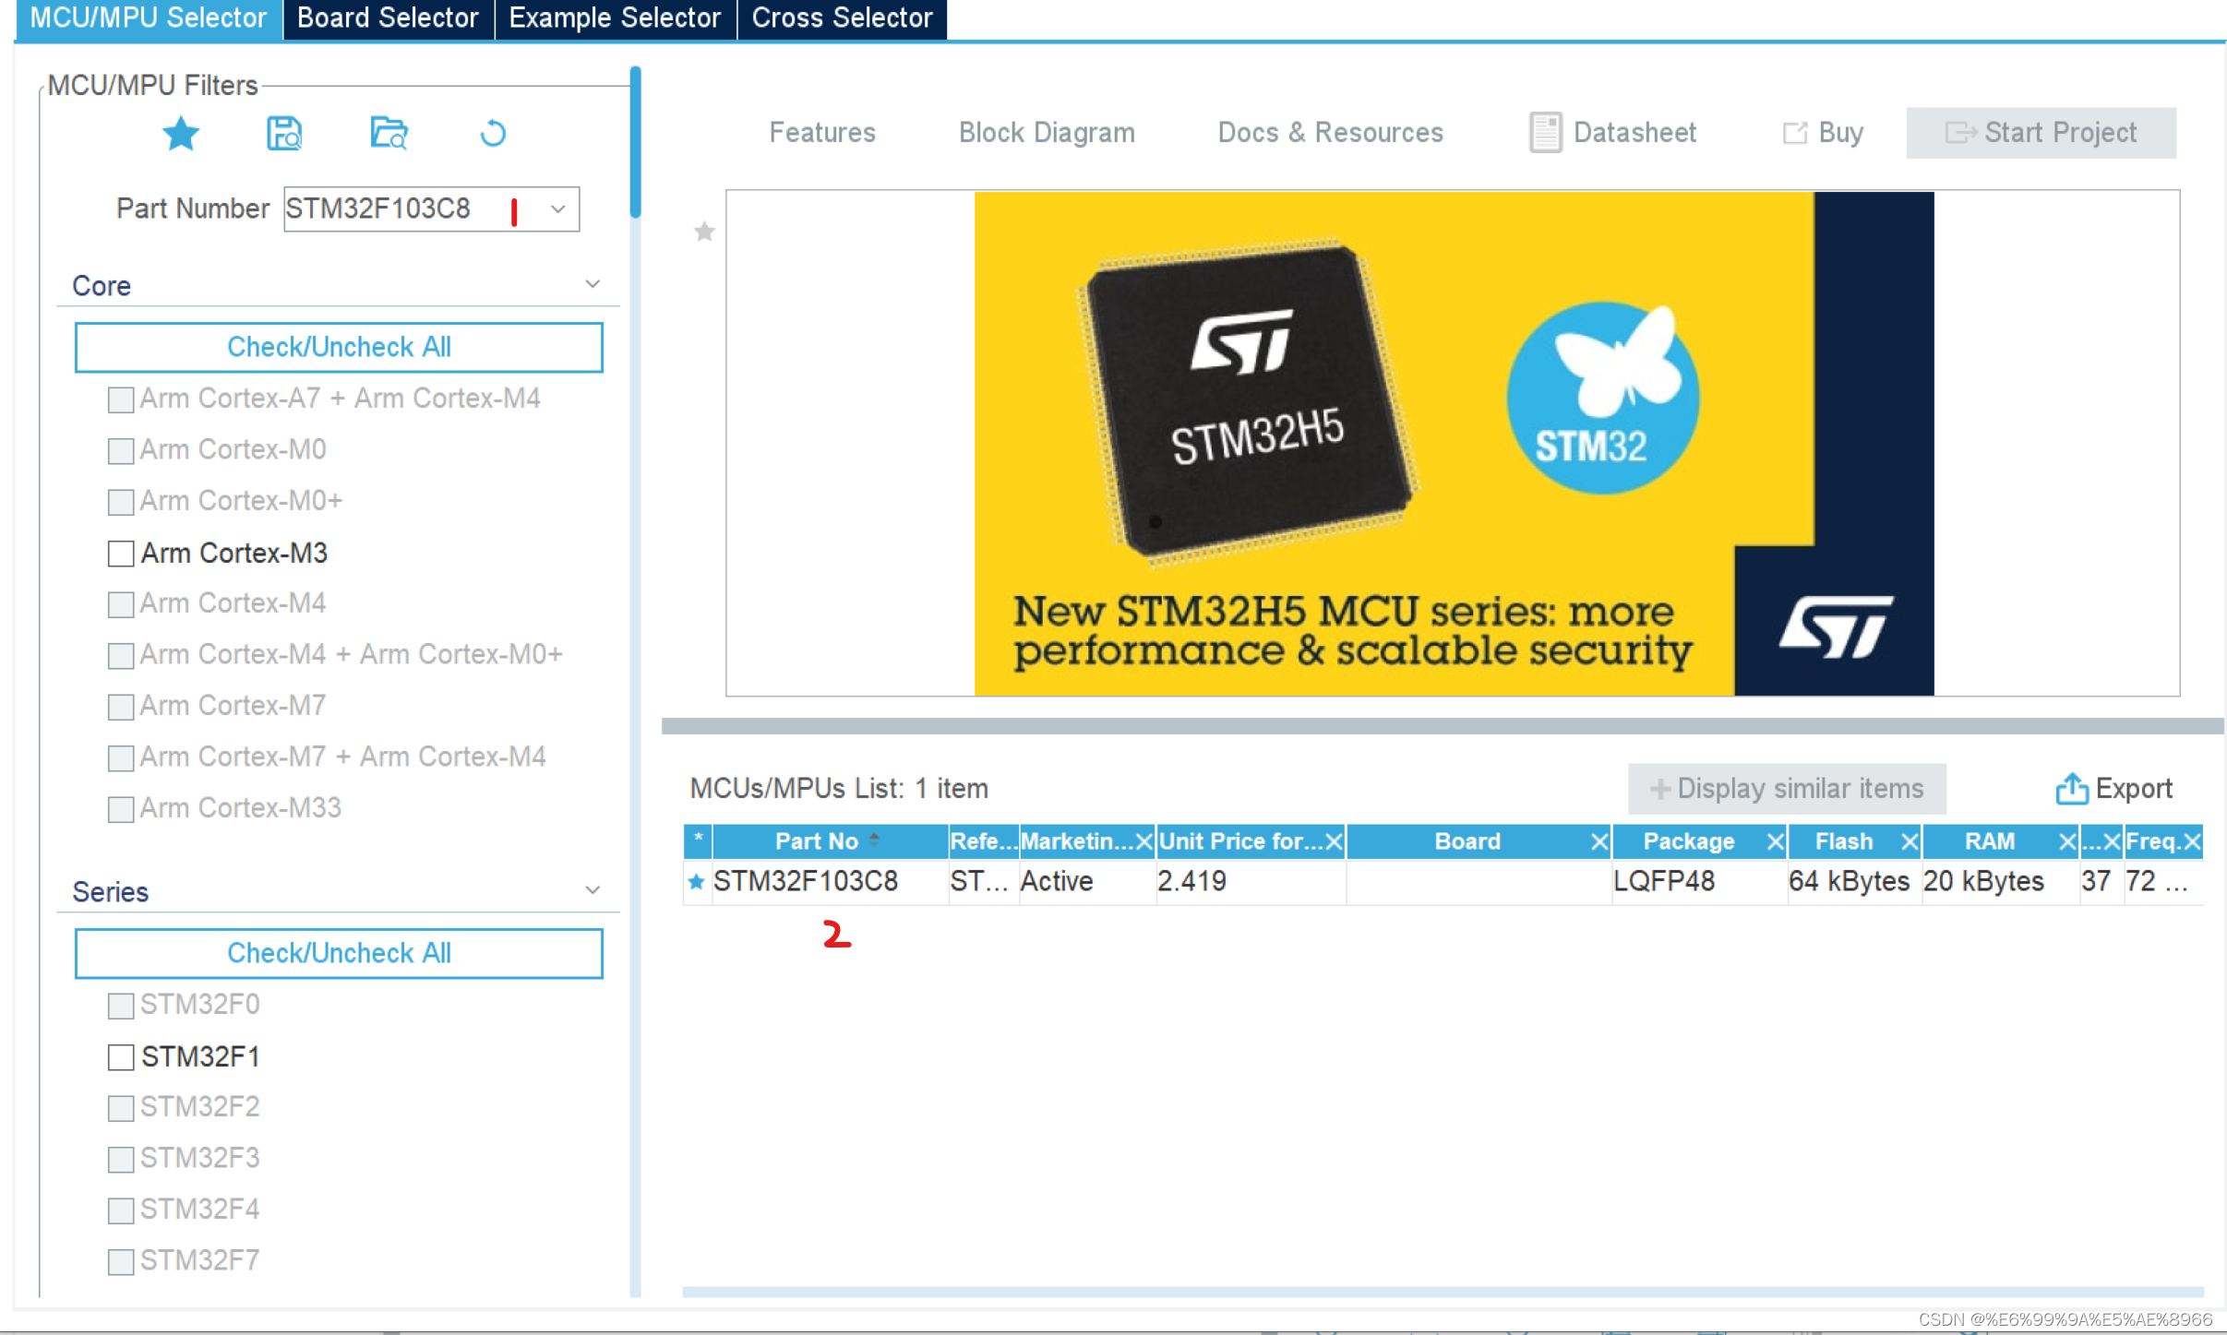Image resolution: width=2227 pixels, height=1335 pixels.
Task: Load a saved search filter
Action: 389,134
